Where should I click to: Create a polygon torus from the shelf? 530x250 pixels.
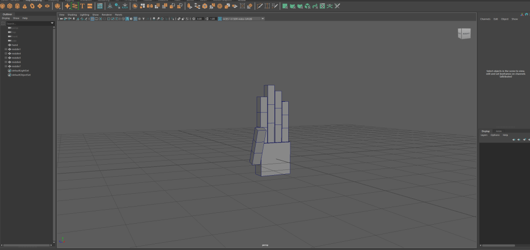tap(32, 6)
